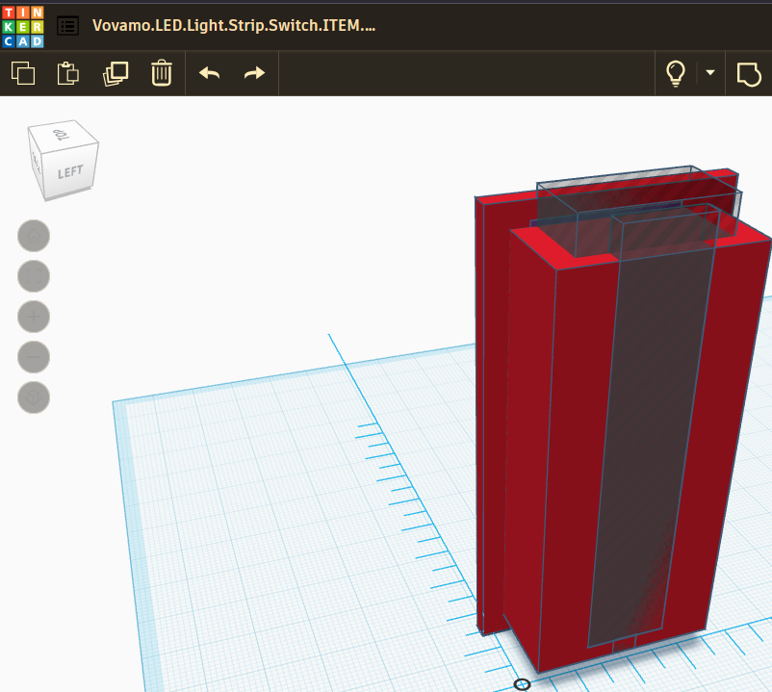Return to home view

34,236
